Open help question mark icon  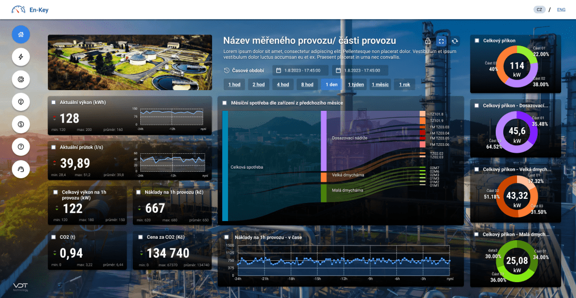click(x=21, y=146)
